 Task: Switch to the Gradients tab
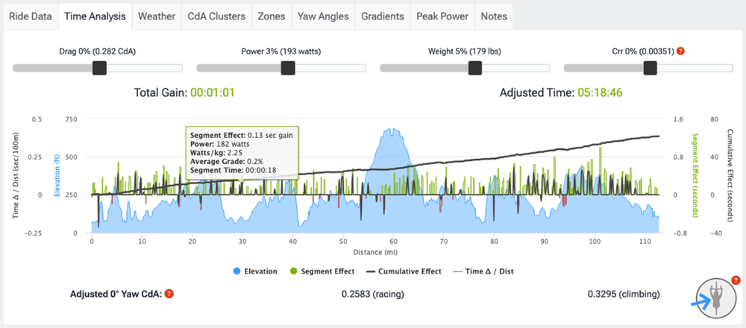point(382,16)
